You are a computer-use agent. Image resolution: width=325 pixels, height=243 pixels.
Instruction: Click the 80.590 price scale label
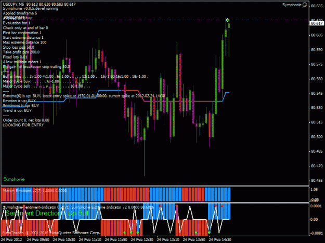[317, 50]
